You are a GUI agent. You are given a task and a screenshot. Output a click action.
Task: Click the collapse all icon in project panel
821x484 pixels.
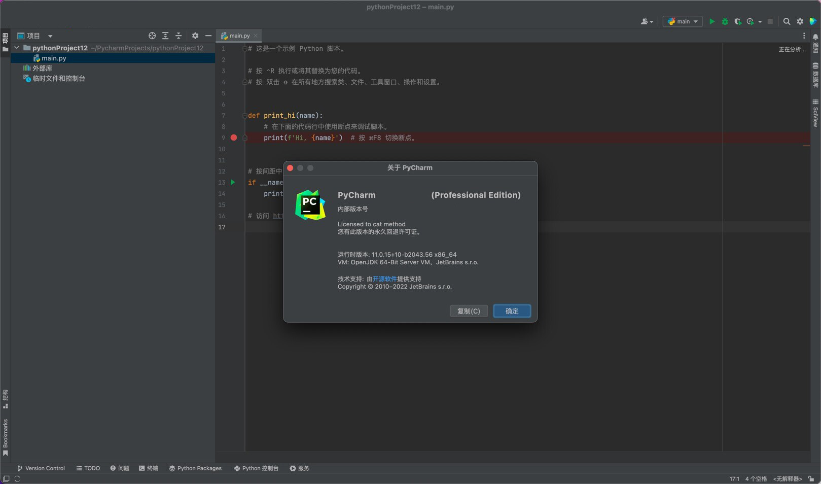click(179, 36)
